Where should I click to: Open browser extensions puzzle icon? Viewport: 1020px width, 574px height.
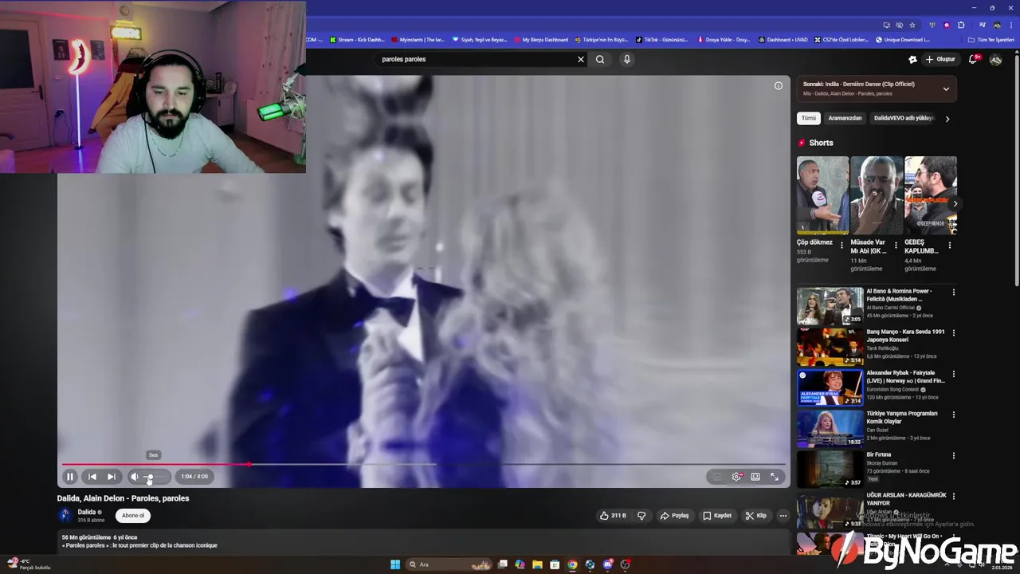pos(961,25)
